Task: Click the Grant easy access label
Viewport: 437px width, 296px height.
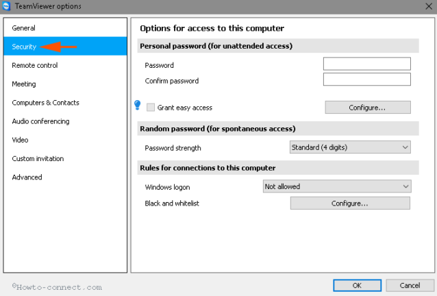Action: click(x=184, y=108)
